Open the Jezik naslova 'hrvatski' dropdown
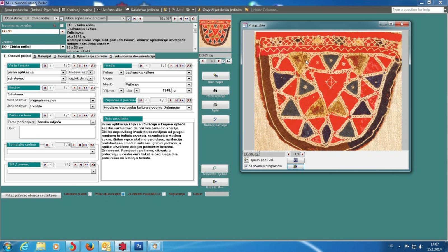 click(x=93, y=106)
